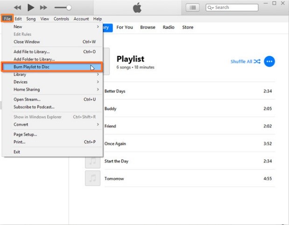
Task: Select Burn Playlist to Disc
Action: pyautogui.click(x=52, y=67)
